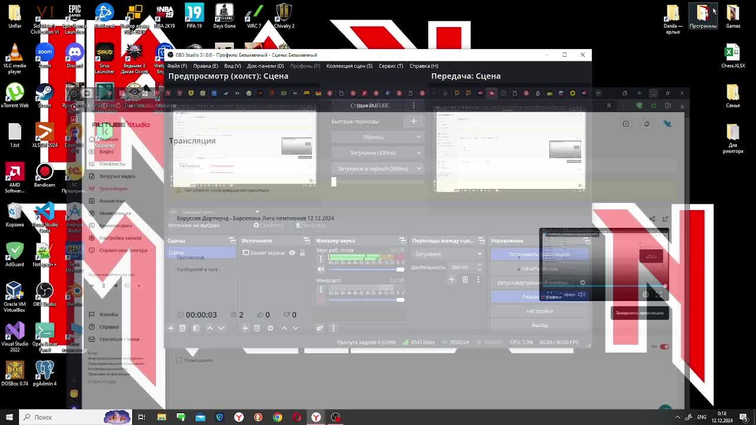Open Файл (F) menu in OBS
The width and height of the screenshot is (756, 425).
pos(177,66)
